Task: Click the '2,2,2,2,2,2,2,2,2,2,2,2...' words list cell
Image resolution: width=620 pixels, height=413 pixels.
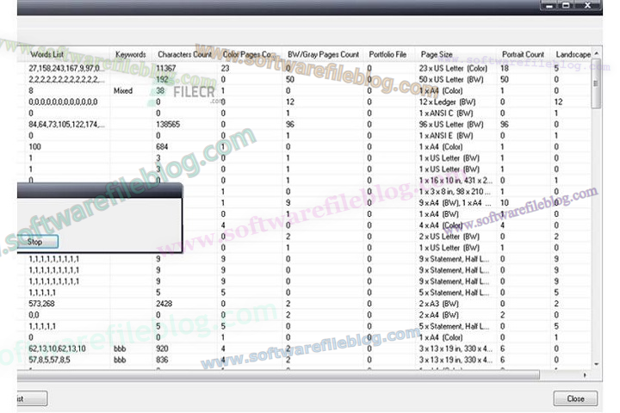Action: tap(66, 79)
